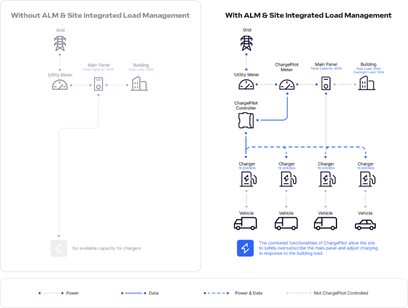Click the 'Power & Data' legend label
This screenshot has width=408, height=308.
(249, 293)
